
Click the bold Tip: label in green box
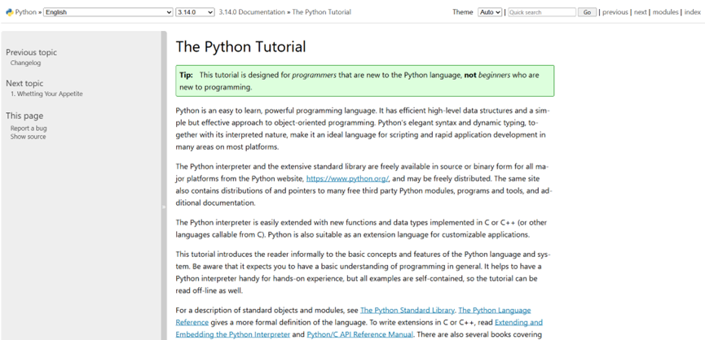pos(186,75)
